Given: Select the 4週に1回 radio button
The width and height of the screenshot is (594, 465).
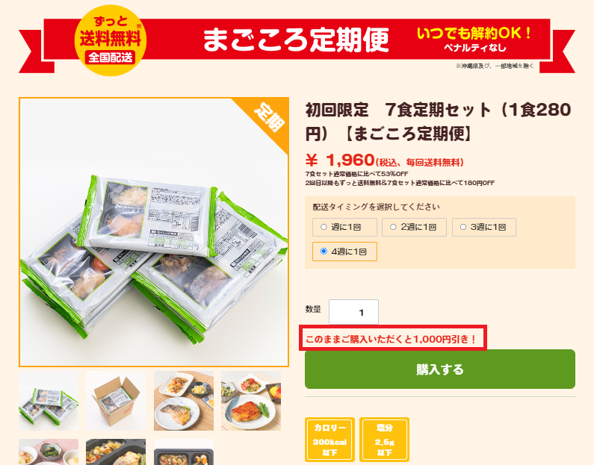Looking at the screenshot, I should 324,252.
